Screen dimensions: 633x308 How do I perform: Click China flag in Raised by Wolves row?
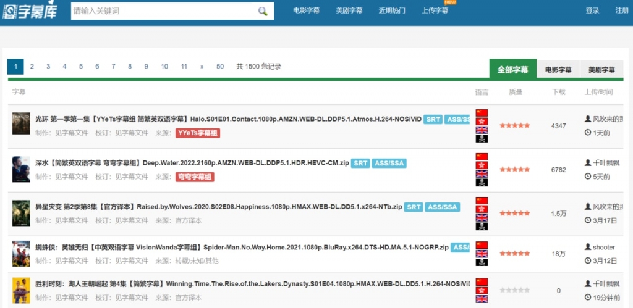482,201
